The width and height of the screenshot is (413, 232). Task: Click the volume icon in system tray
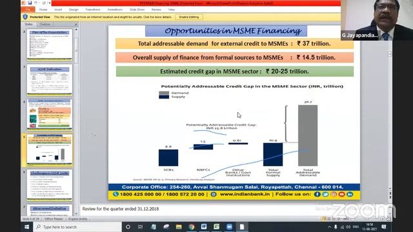[x=348, y=227]
